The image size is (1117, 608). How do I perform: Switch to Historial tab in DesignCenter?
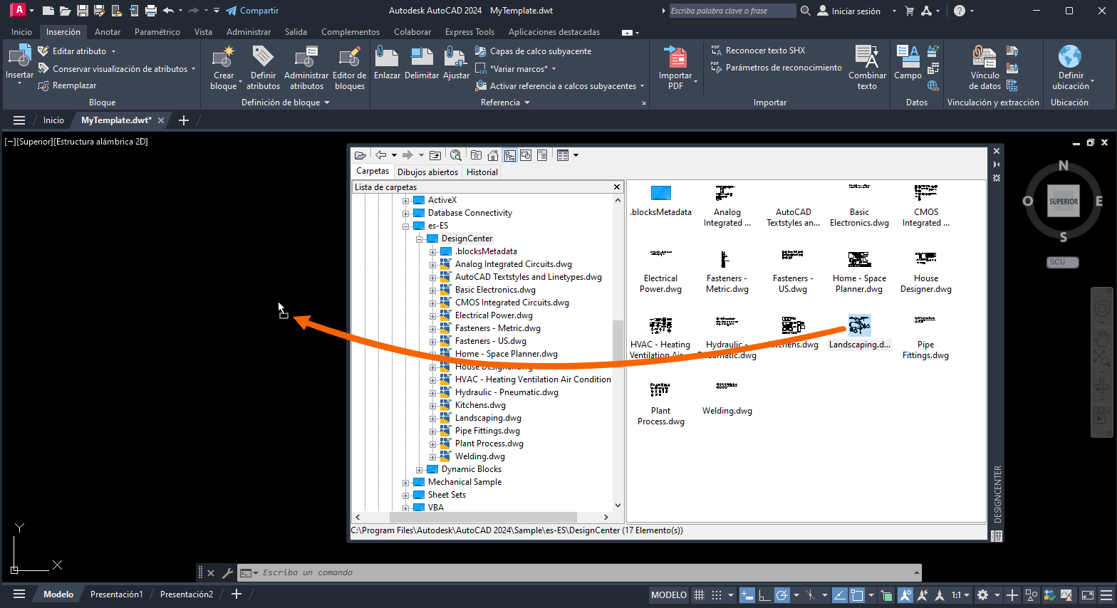[x=482, y=172]
